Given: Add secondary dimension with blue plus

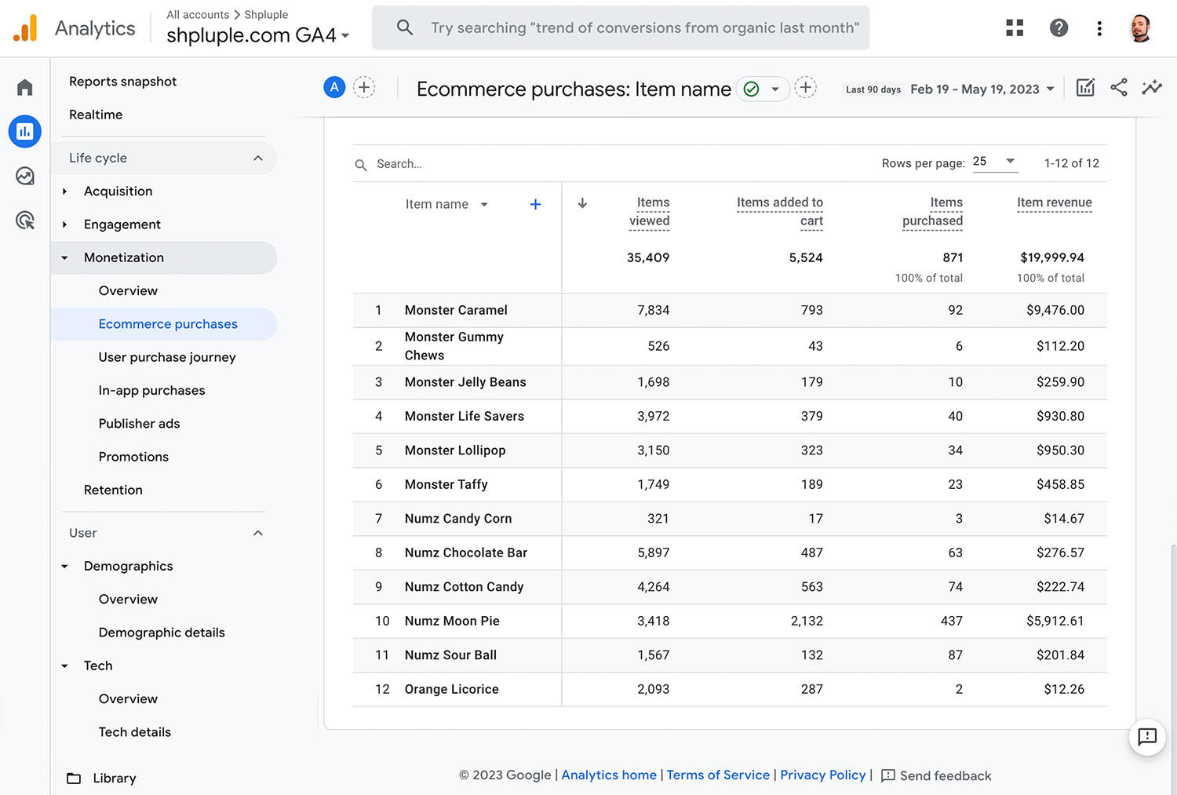Looking at the screenshot, I should click(x=535, y=204).
